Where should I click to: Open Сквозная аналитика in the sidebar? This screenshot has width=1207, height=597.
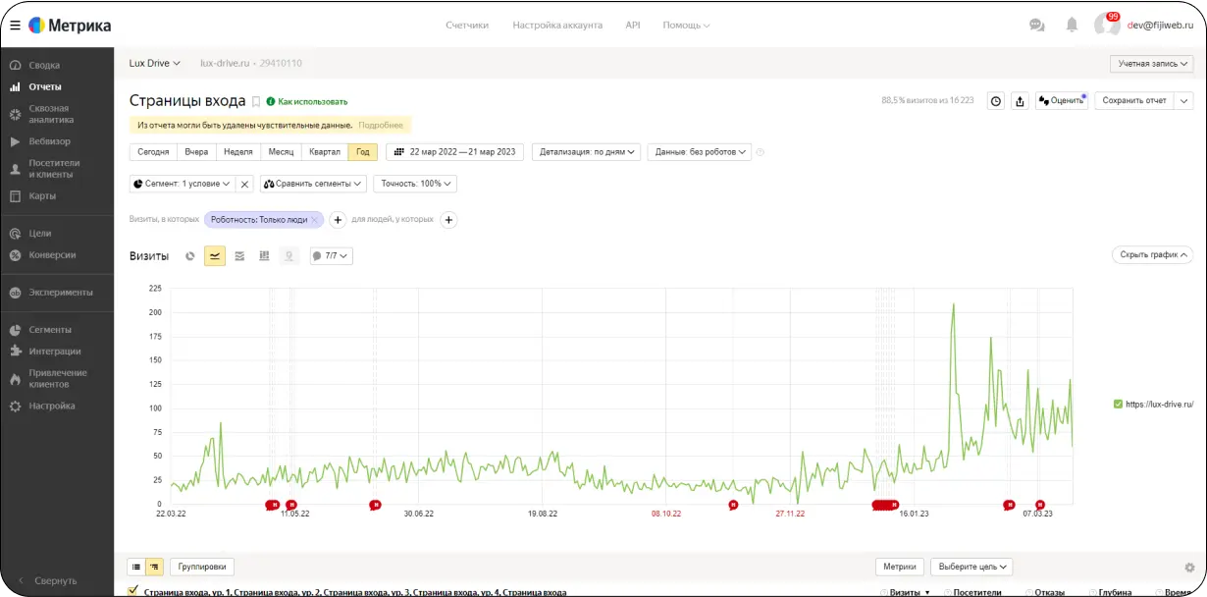click(51, 114)
